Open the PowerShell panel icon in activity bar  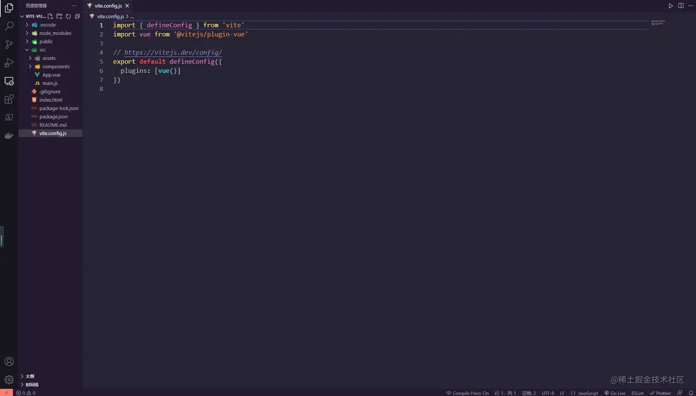coord(9,117)
